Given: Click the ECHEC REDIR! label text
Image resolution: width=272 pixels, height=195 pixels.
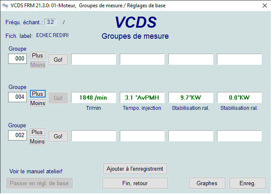Looking at the screenshot, I should click(52, 35).
